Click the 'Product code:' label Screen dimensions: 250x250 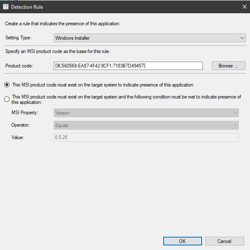[19, 66]
